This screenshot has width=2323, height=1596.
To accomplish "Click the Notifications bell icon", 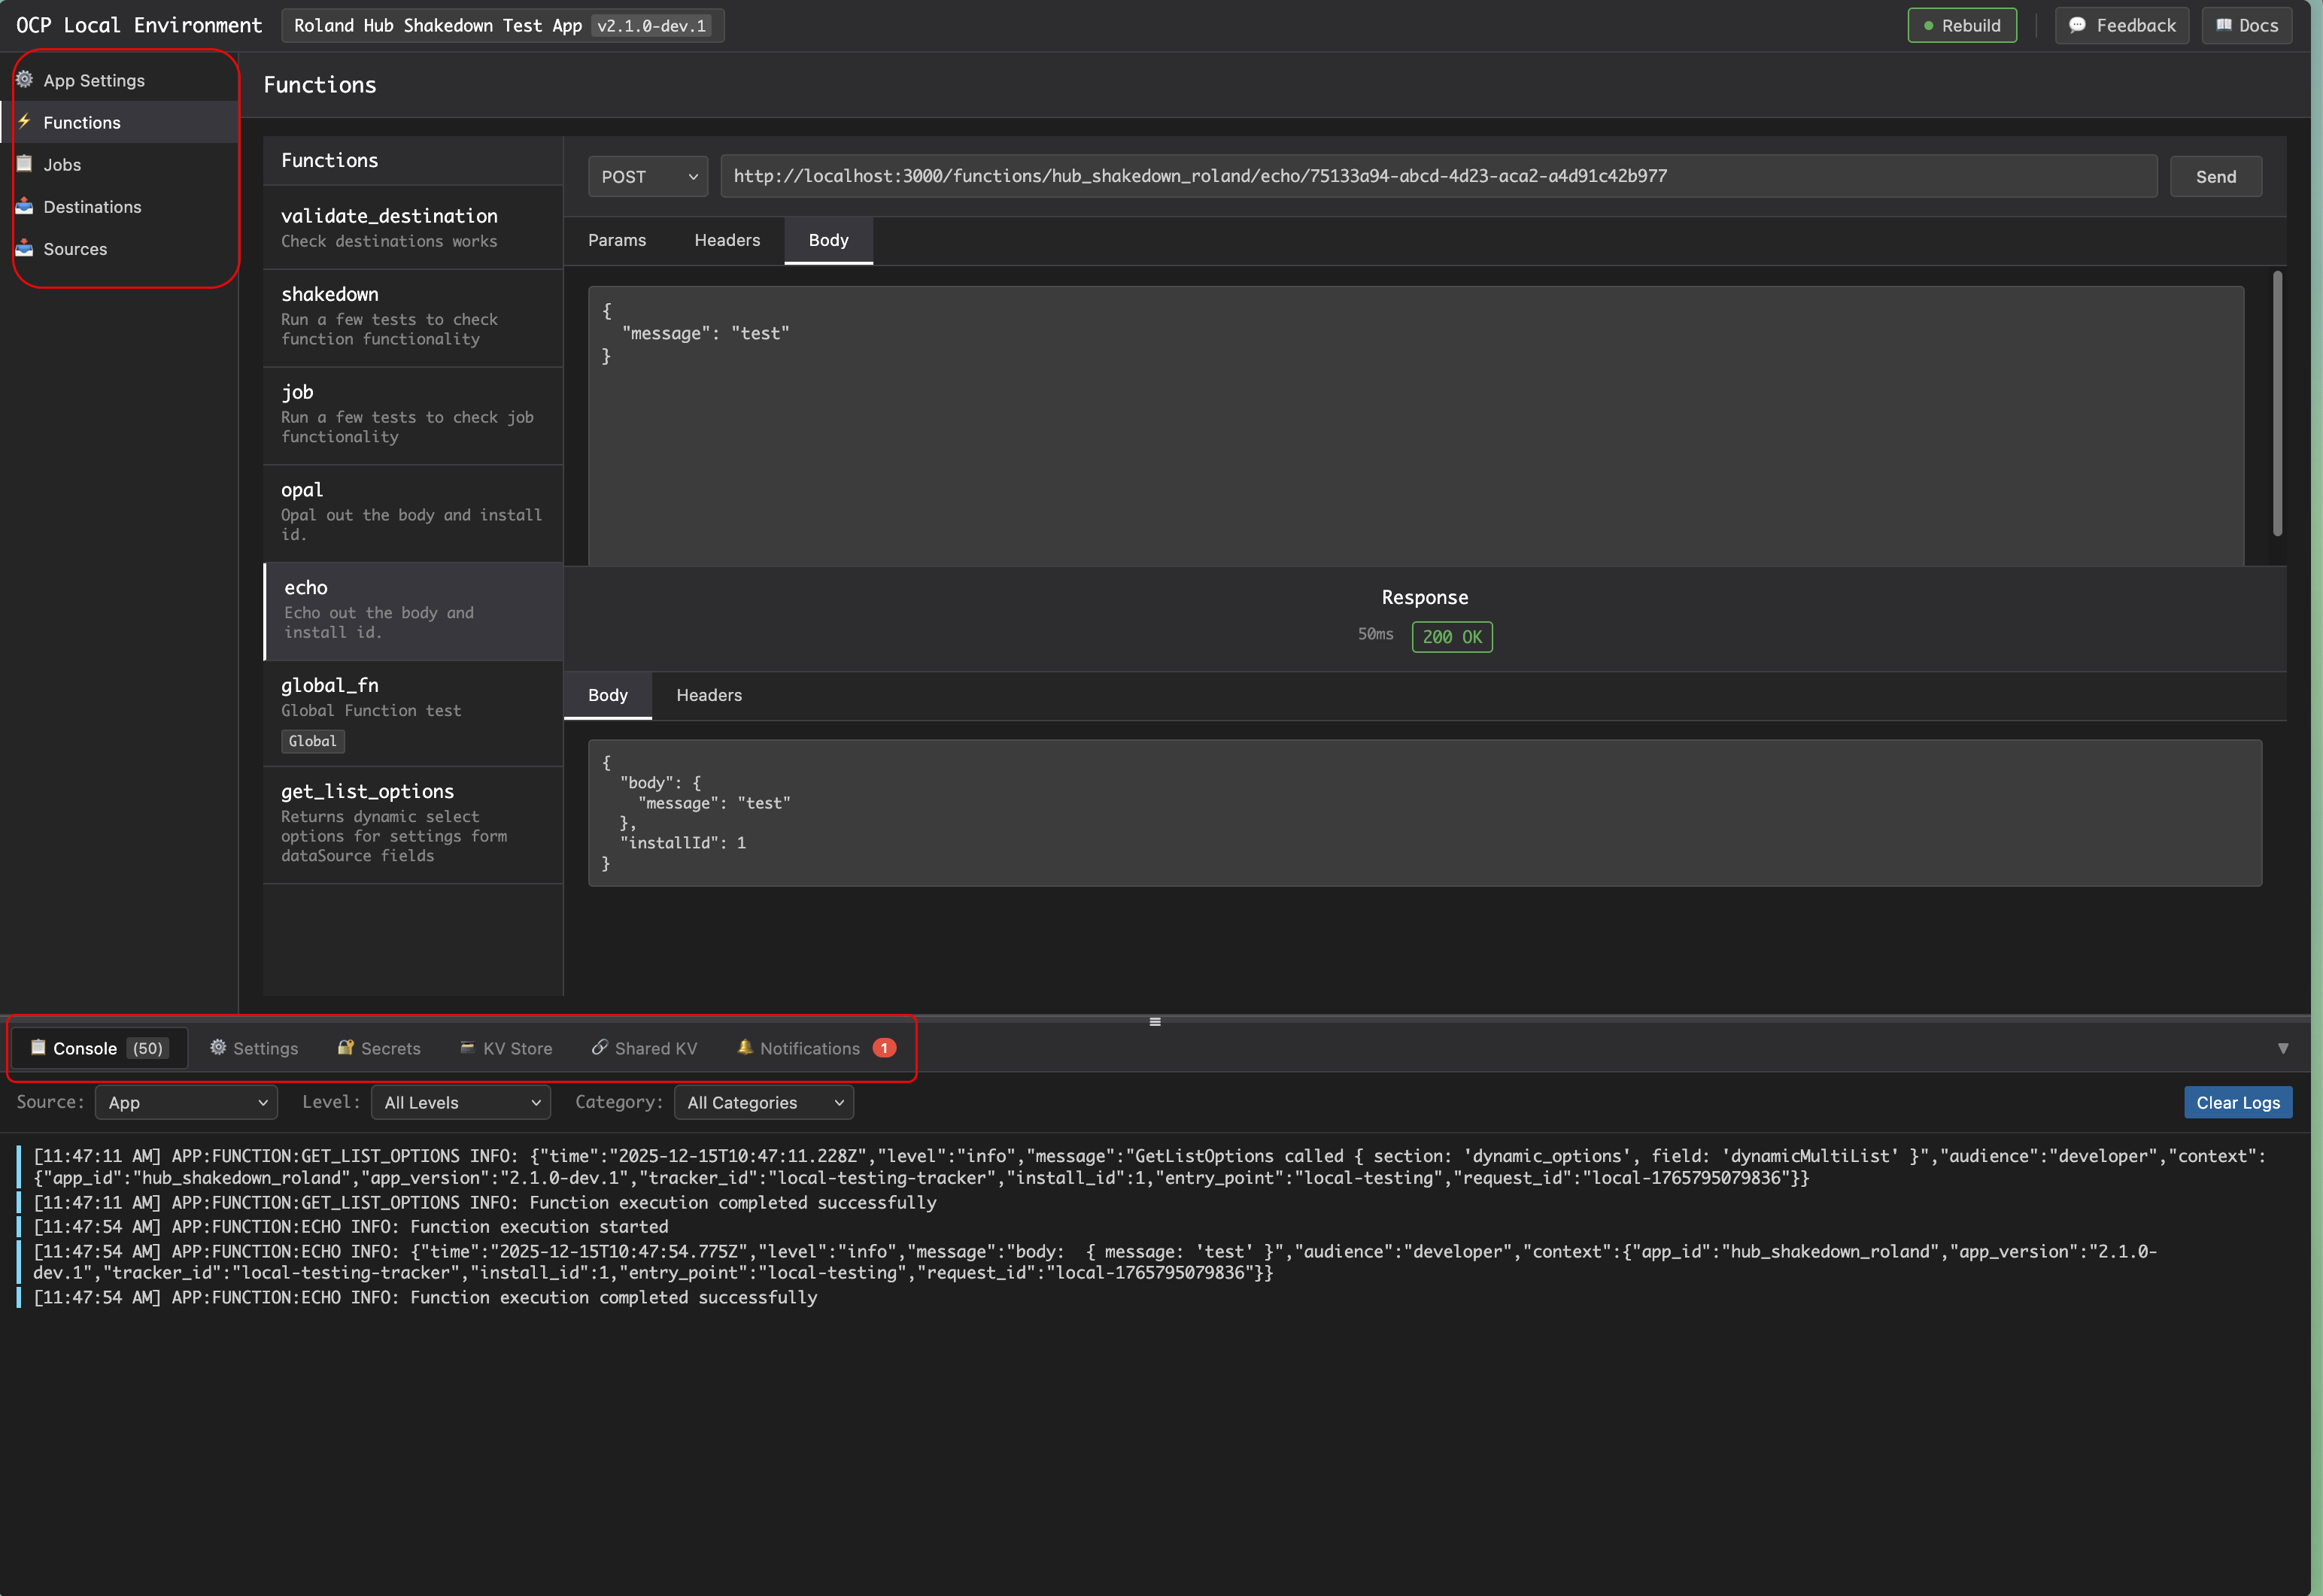I will [745, 1047].
